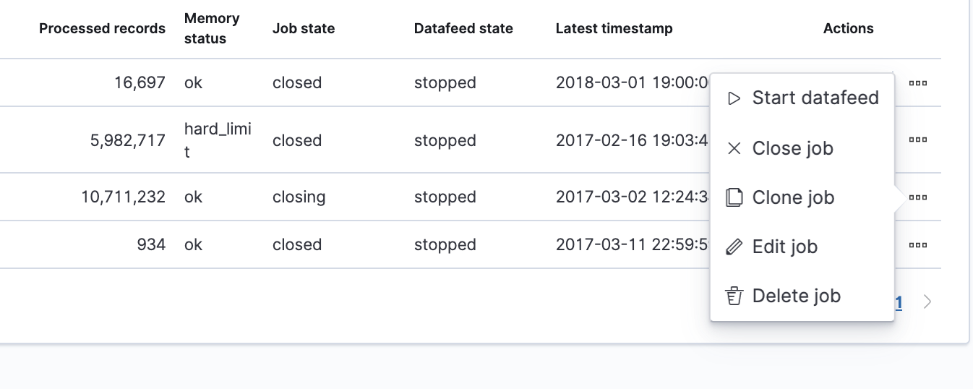Open actions menu for the 934 records row
This screenshot has height=389, width=973.
click(x=918, y=244)
